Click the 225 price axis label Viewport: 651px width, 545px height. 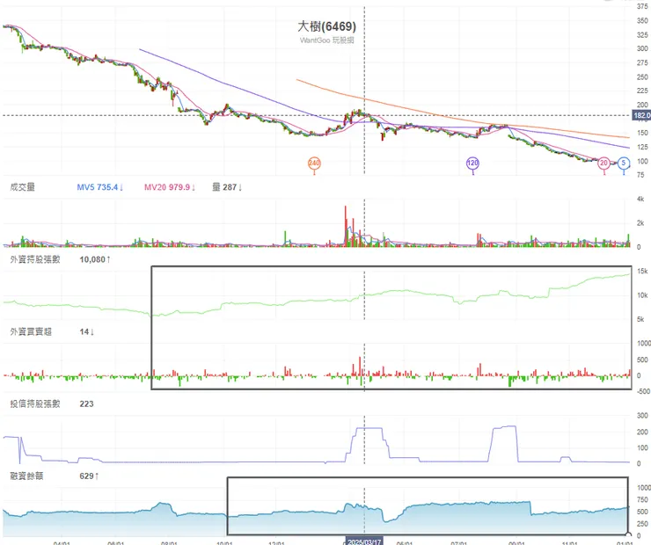tap(642, 91)
